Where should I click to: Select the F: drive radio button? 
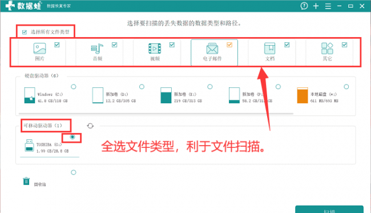tap(278, 87)
